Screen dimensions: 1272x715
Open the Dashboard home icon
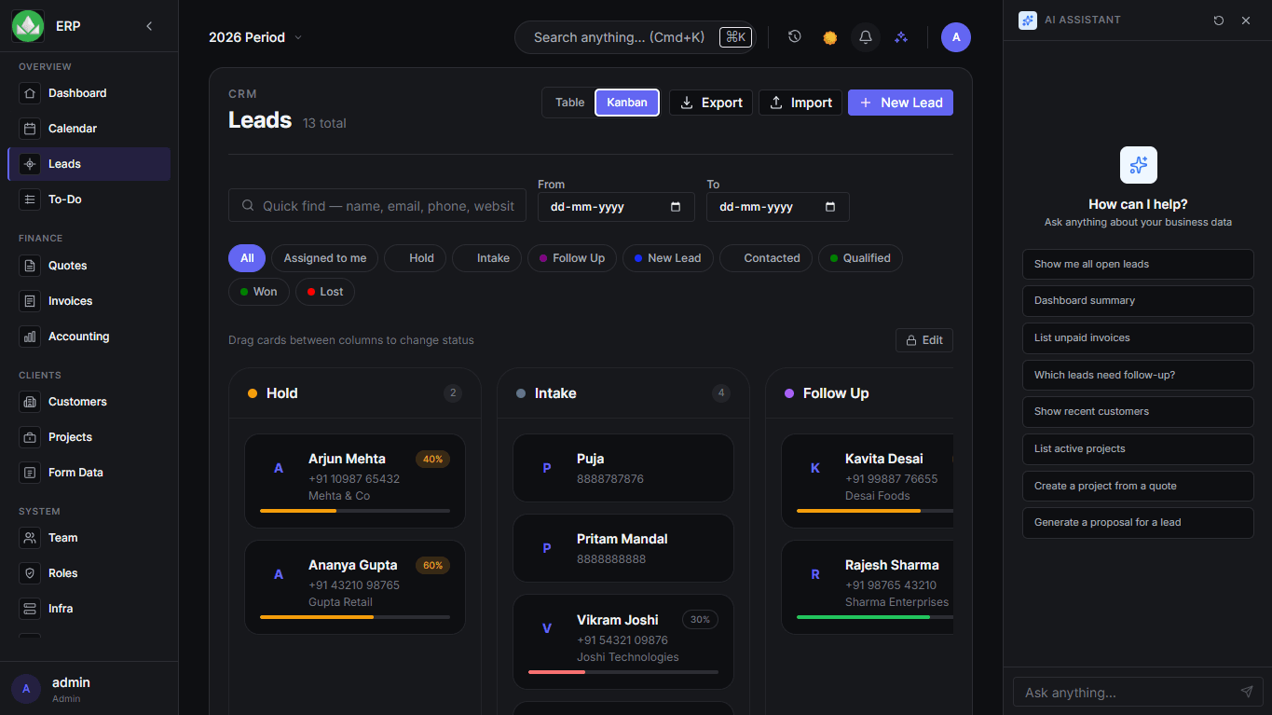(30, 93)
